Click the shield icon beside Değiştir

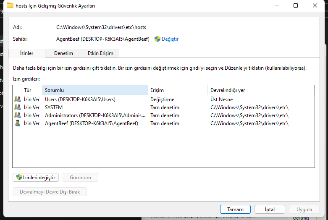(x=157, y=39)
